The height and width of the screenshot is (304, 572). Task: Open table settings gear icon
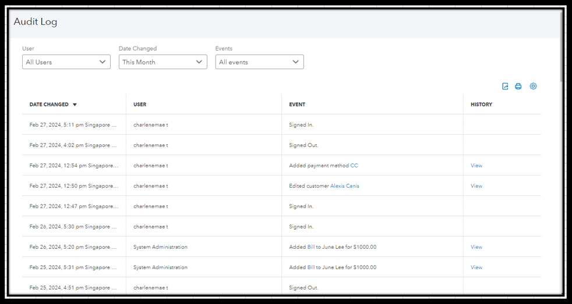tap(534, 86)
